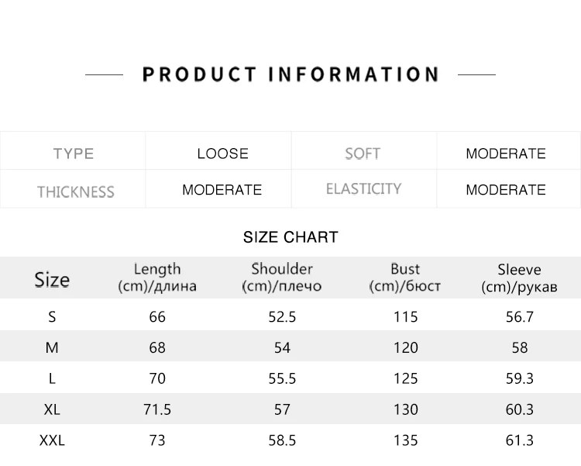
Task: Click the THICKNESS label cell
Action: point(73,189)
